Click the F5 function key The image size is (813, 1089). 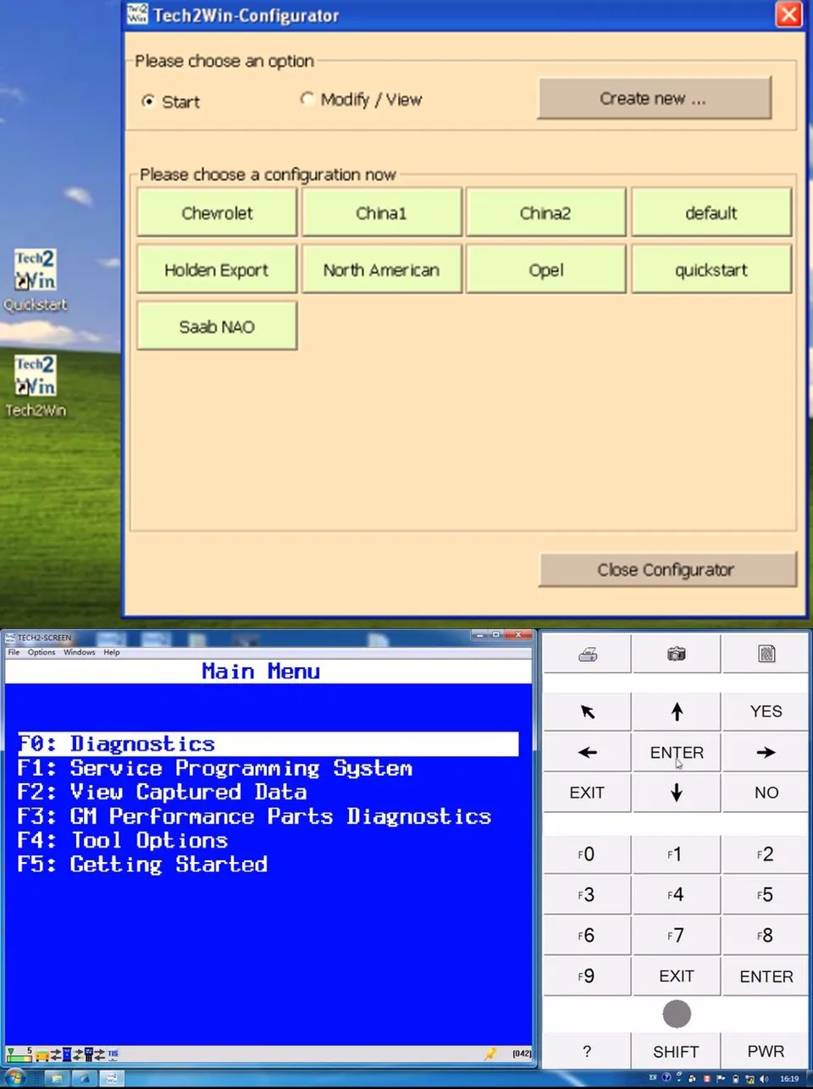[766, 895]
